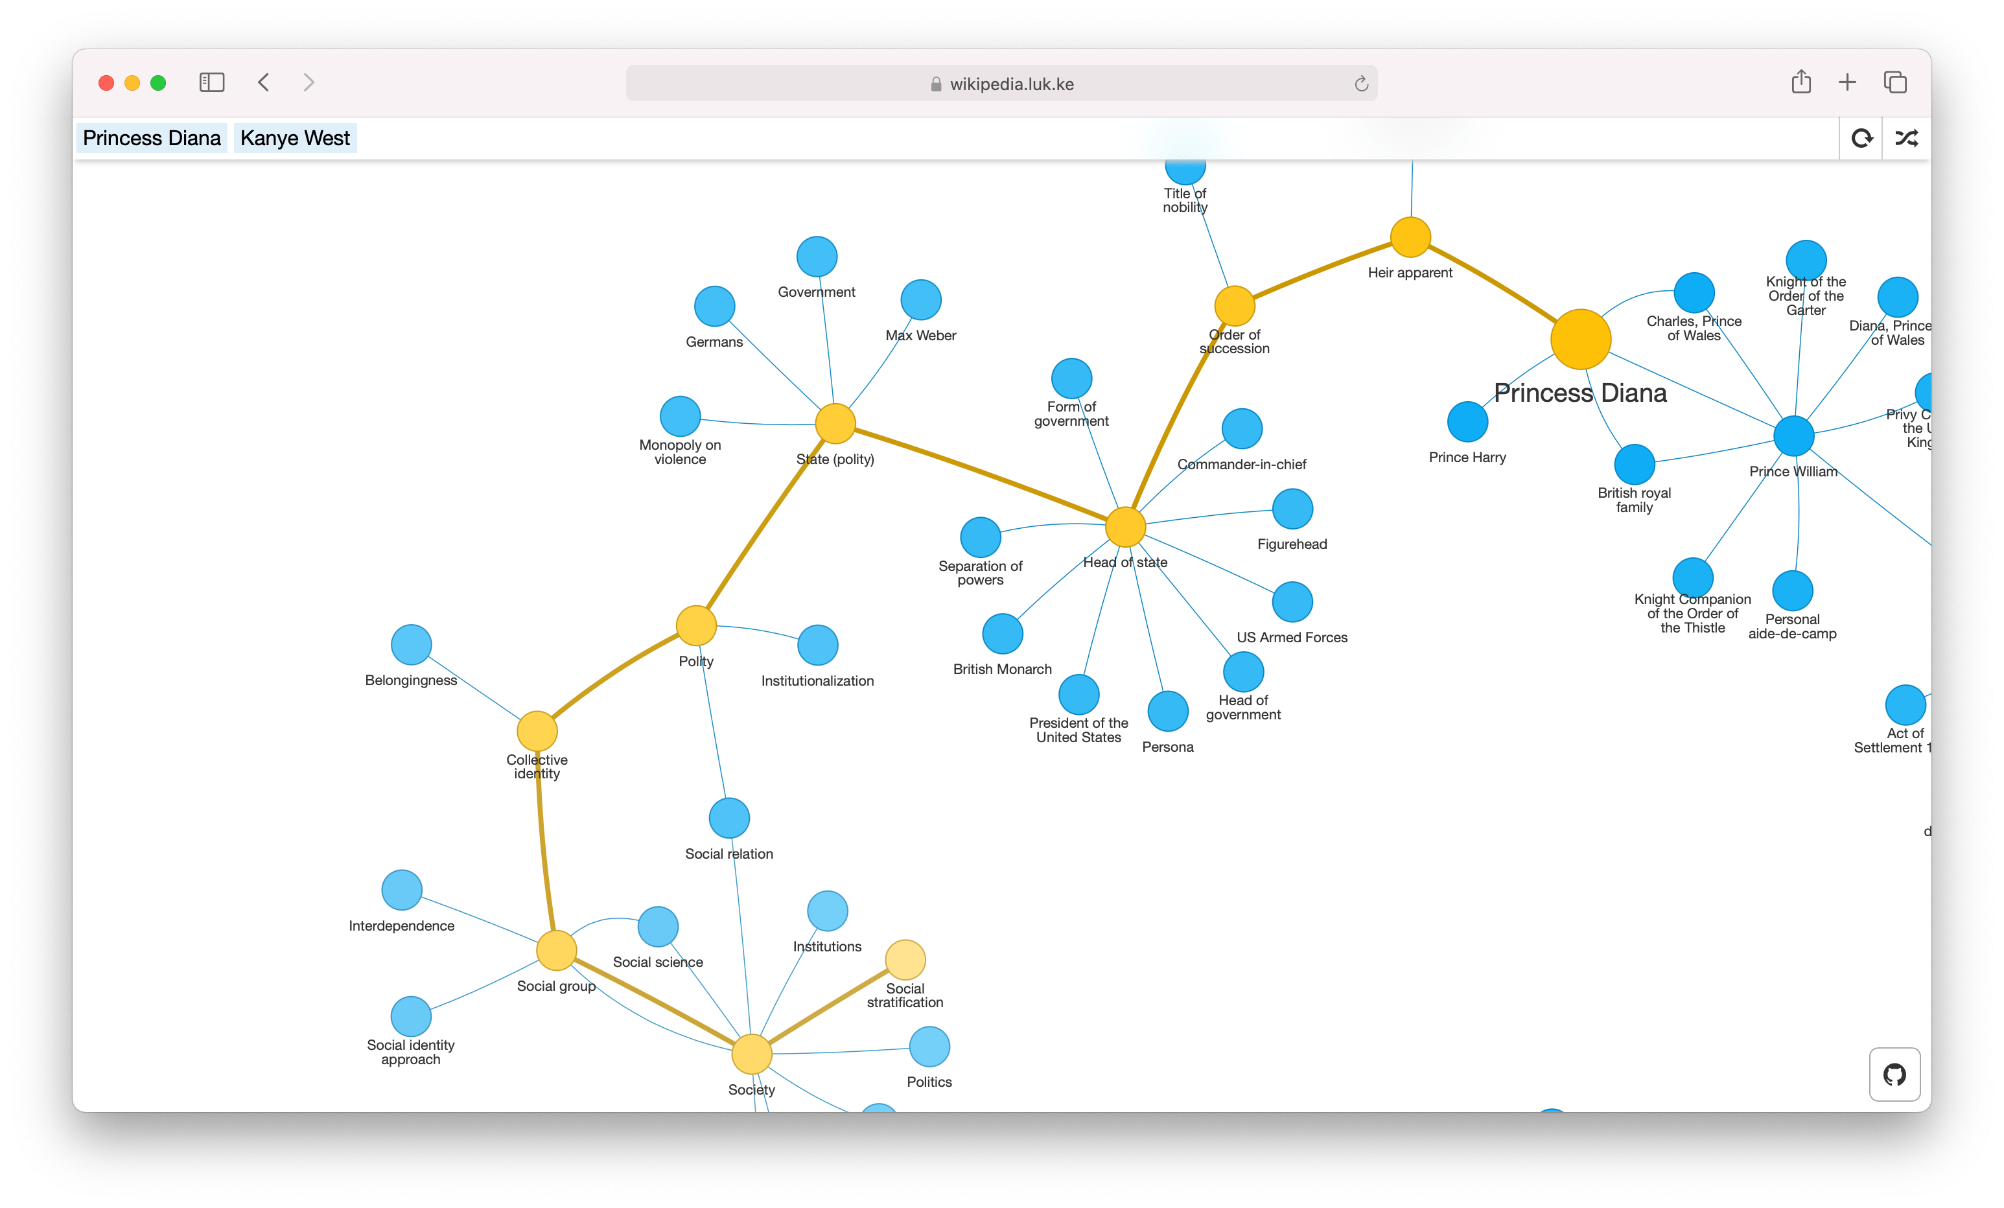2004x1208 pixels.
Task: Click the Form of government node
Action: pos(1071,378)
